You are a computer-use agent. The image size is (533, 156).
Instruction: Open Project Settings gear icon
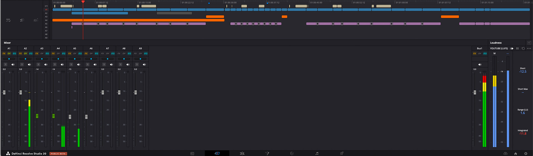[x=526, y=154]
